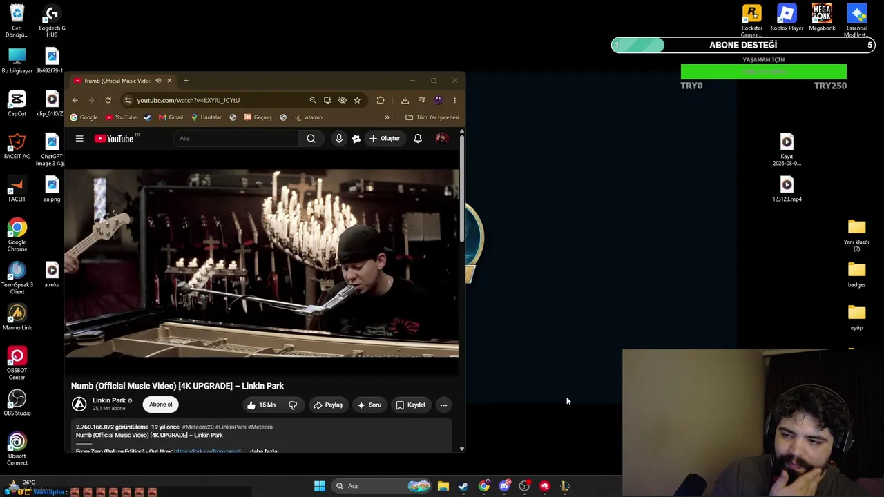Share the video via Paylaş

point(328,405)
